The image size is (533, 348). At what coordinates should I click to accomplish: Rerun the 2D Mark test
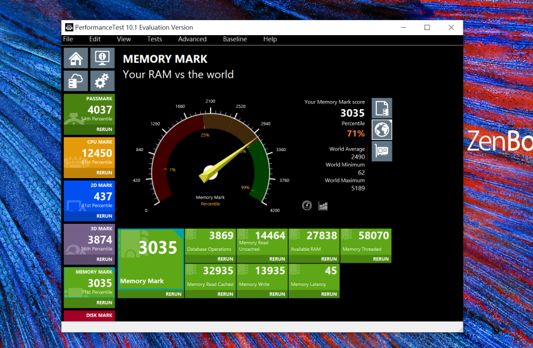tap(104, 216)
